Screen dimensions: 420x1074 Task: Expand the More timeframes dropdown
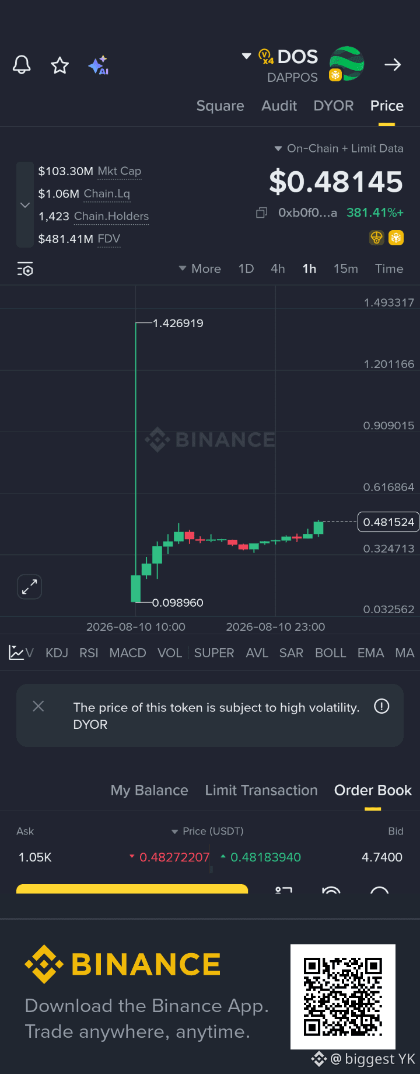(x=200, y=269)
